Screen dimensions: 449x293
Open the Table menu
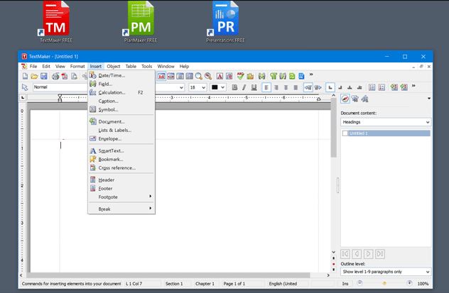pyautogui.click(x=131, y=66)
